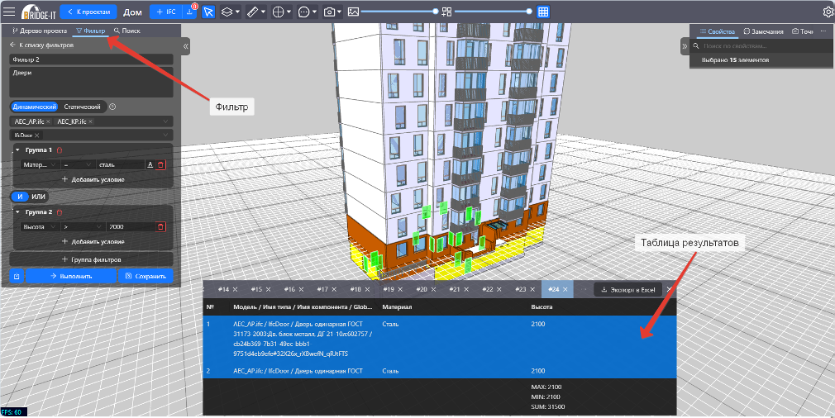The width and height of the screenshot is (835, 418).
Task: Open the comment bubble tool dropdown
Action: tap(308, 12)
